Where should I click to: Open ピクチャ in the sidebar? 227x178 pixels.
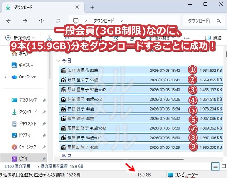(x=21, y=135)
